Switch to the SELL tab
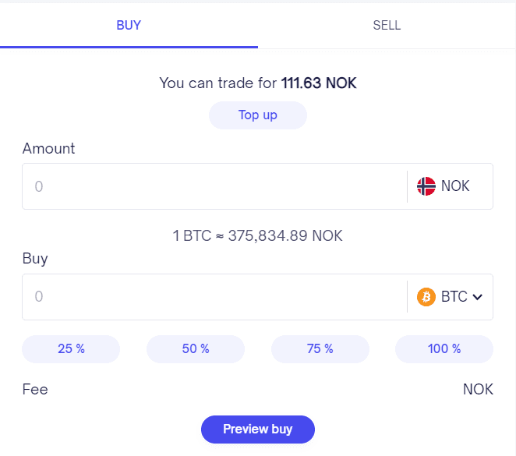 pyautogui.click(x=387, y=25)
